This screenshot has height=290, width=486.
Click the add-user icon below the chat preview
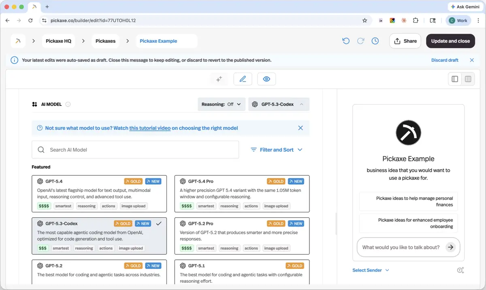point(460,270)
